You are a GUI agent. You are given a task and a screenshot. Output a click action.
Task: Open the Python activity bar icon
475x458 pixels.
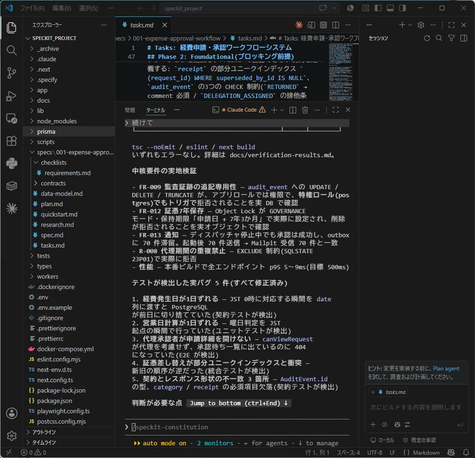point(11,163)
